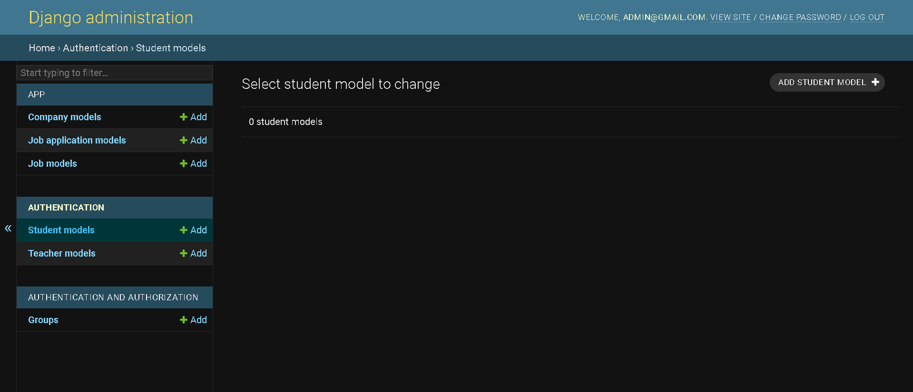Click the plus icon beside Groups
The width and height of the screenshot is (913, 392).
(x=183, y=320)
